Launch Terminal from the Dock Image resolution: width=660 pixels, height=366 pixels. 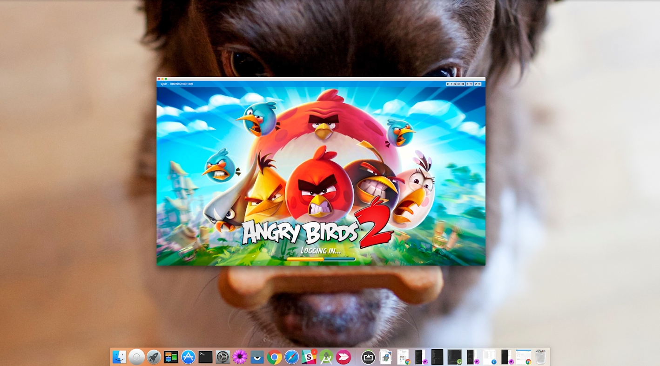[x=205, y=357]
